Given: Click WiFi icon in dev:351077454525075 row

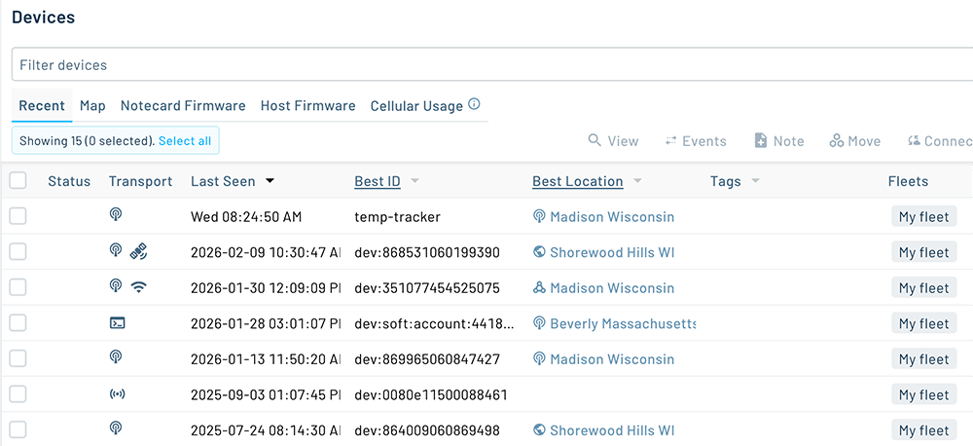Looking at the screenshot, I should (x=139, y=287).
